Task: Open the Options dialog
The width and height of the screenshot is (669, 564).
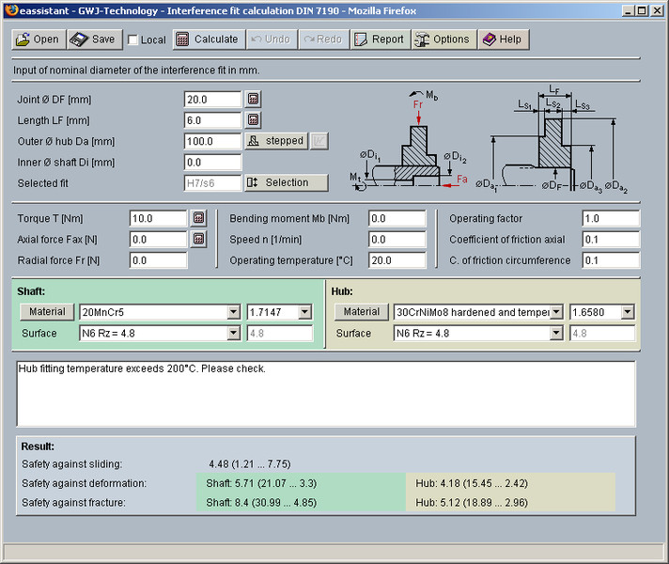Action: [442, 39]
